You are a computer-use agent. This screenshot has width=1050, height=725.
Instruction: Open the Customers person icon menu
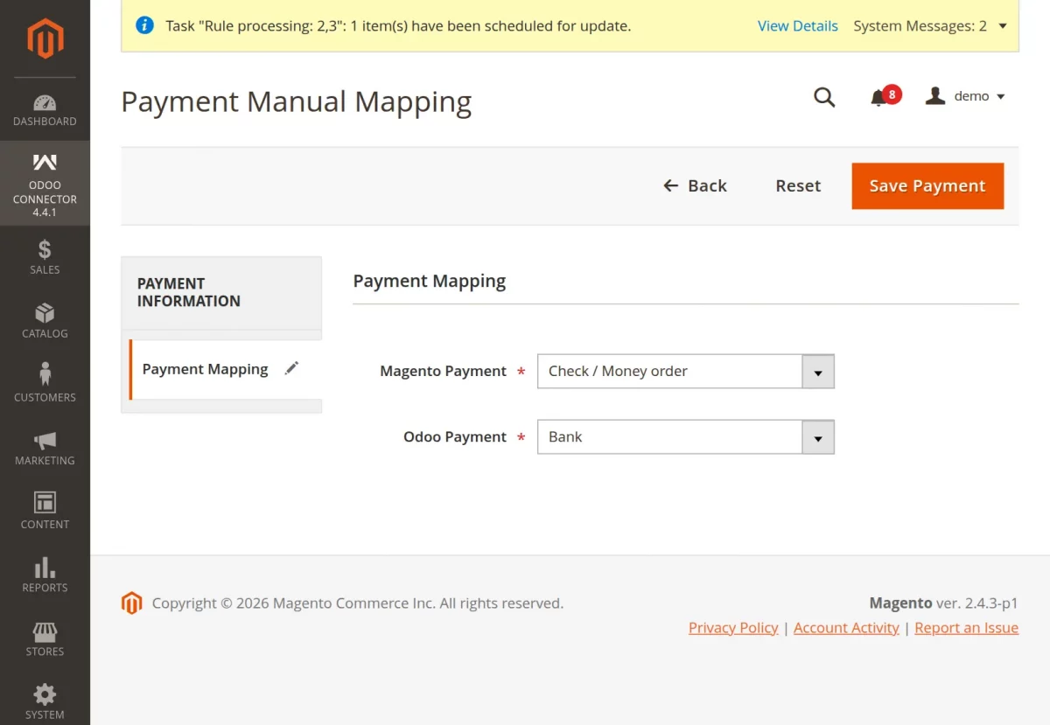(x=45, y=384)
